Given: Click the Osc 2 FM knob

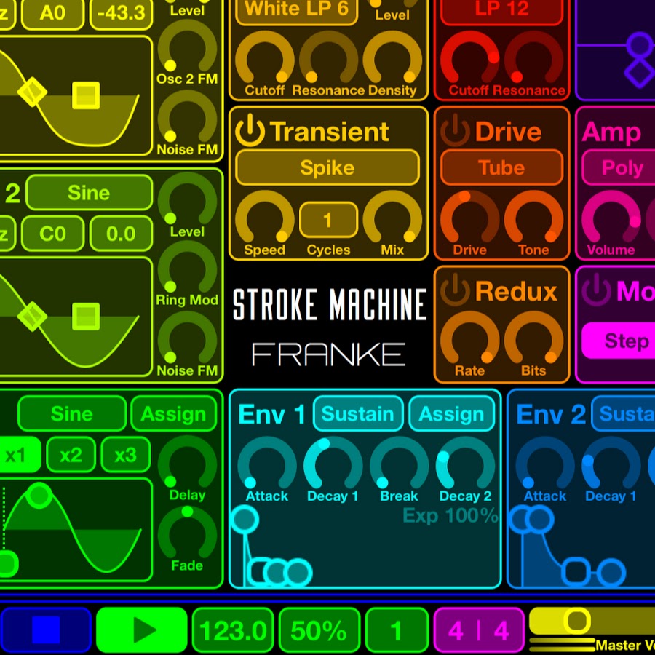Looking at the screenshot, I should coord(187,47).
